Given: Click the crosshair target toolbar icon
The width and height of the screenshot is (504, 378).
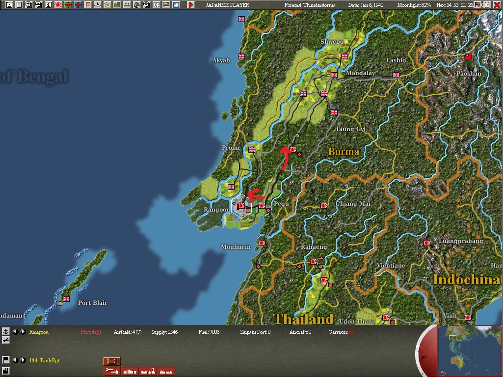Looking at the screenshot, I should click(147, 5).
